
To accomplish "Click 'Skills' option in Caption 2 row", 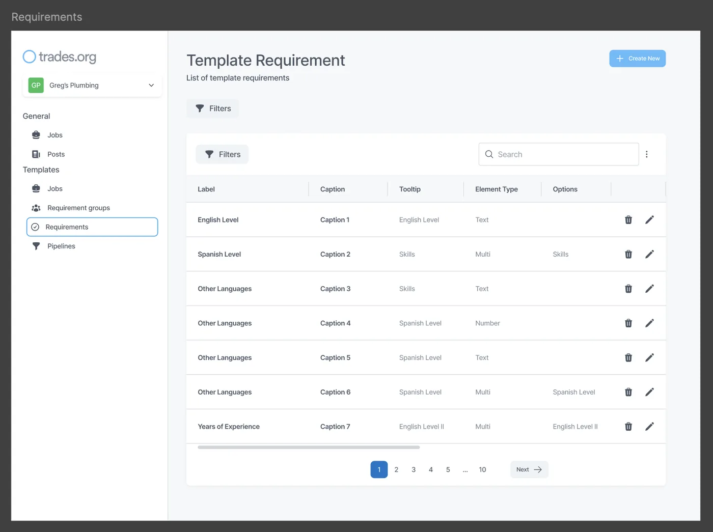I will pyautogui.click(x=561, y=255).
